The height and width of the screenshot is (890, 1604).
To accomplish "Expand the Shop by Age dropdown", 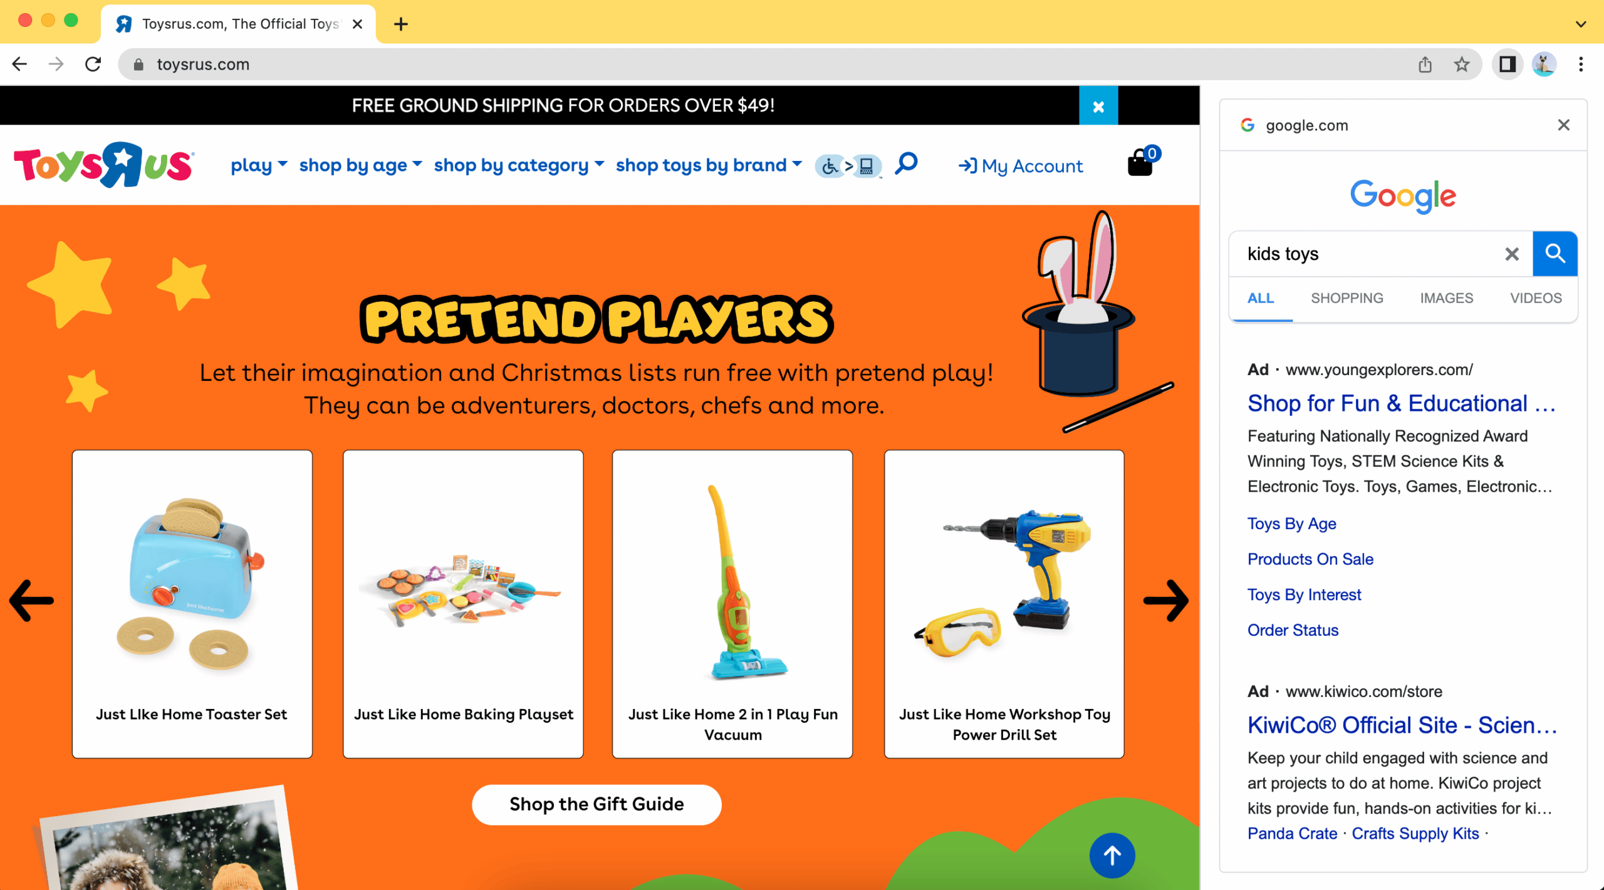I will point(362,165).
